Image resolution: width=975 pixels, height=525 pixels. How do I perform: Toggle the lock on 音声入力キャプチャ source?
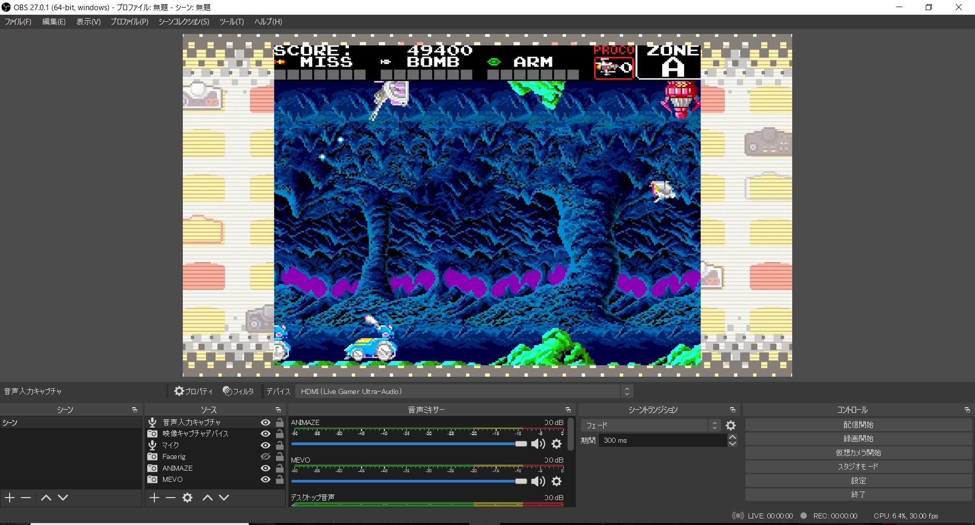click(x=280, y=422)
